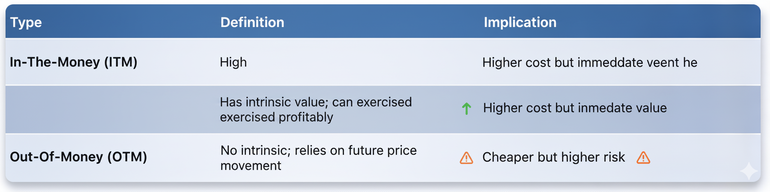Click the word 'movement' in OTM row
The height and width of the screenshot is (192, 770).
(251, 166)
